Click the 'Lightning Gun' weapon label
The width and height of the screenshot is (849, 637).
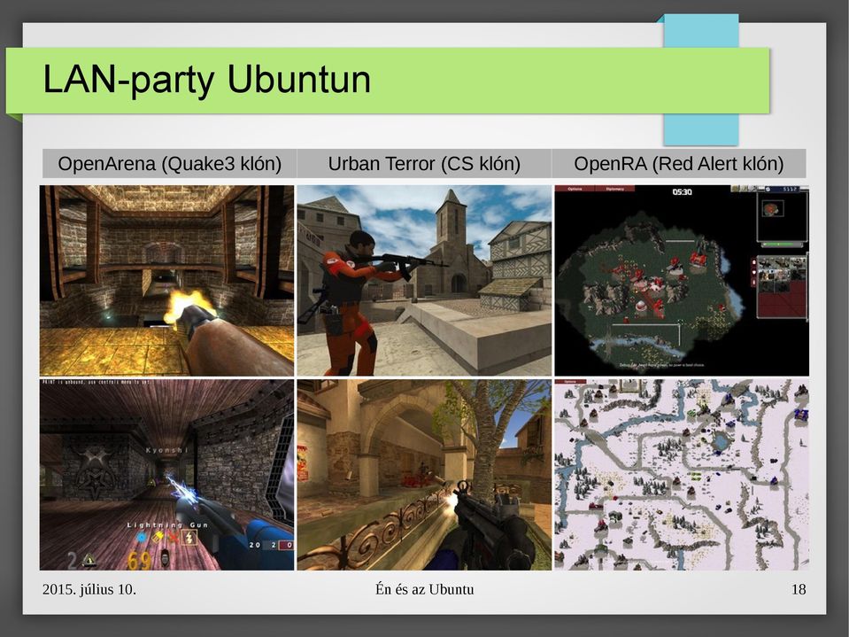tap(167, 524)
